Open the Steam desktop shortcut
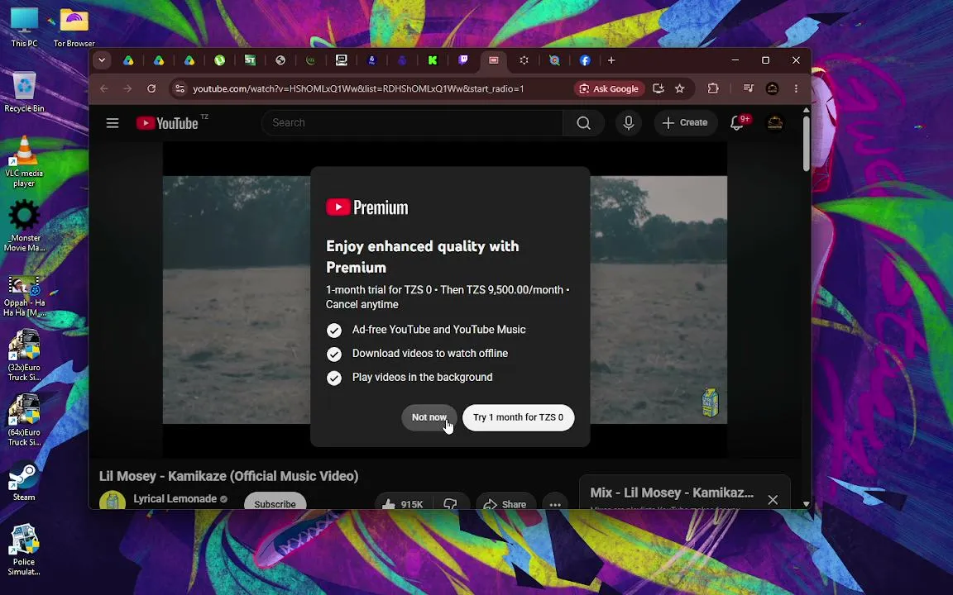This screenshot has height=595, width=953. [x=24, y=482]
